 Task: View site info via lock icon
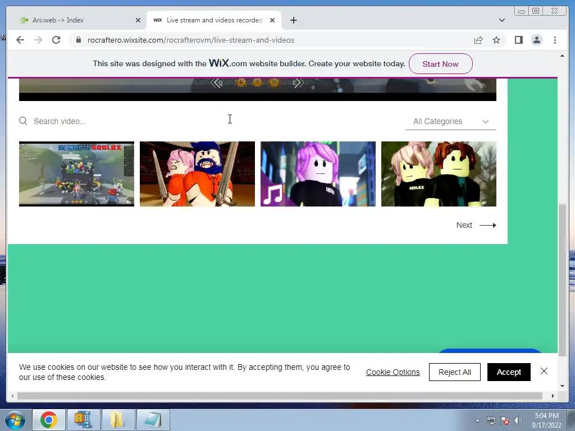pos(79,40)
